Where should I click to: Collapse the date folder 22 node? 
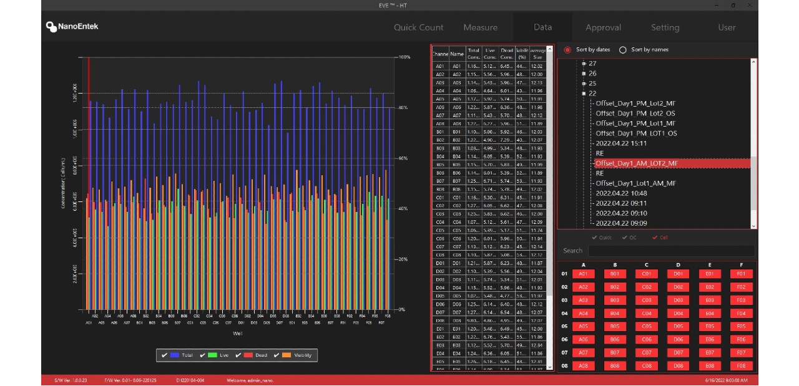pyautogui.click(x=584, y=94)
